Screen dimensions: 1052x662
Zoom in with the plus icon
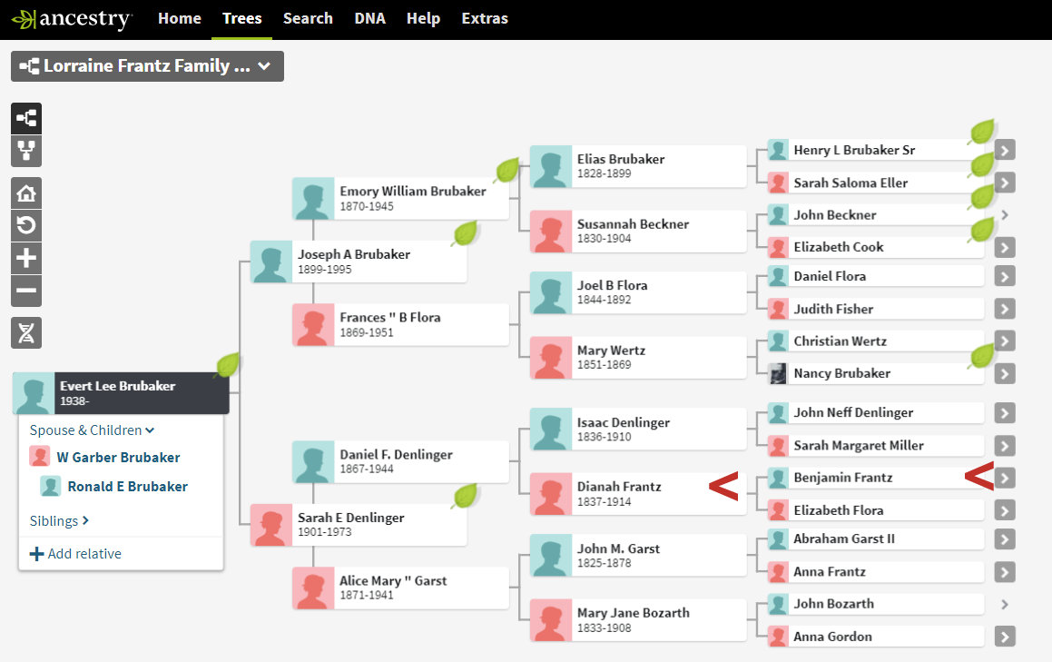tap(26, 258)
